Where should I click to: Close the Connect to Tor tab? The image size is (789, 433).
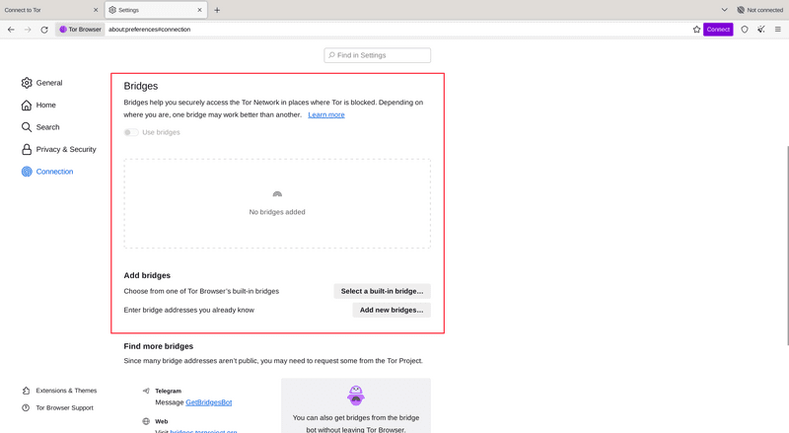pos(96,10)
